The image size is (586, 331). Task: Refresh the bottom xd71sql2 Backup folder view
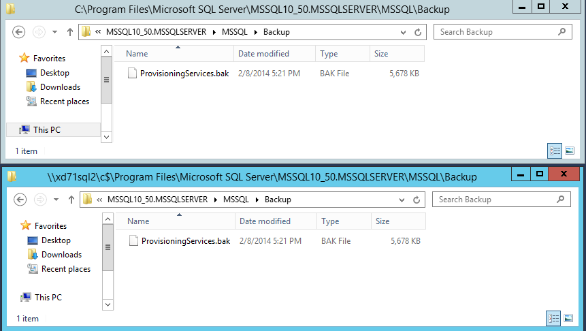click(419, 200)
